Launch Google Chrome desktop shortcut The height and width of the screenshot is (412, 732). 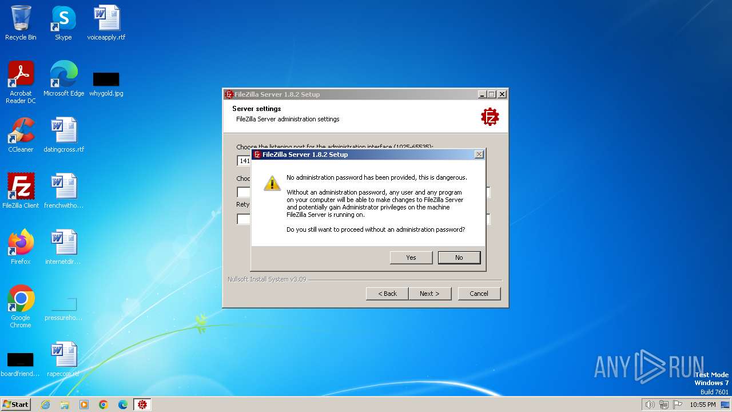[21, 307]
